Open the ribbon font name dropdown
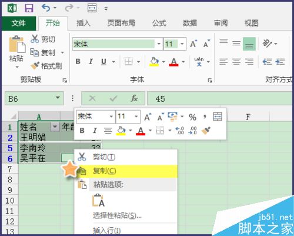The height and width of the screenshot is (236, 294). click(x=159, y=44)
